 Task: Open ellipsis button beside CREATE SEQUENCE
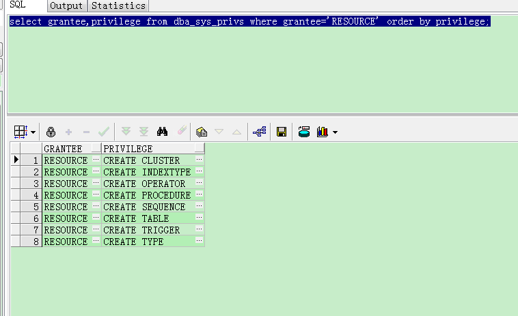pyautogui.click(x=199, y=206)
